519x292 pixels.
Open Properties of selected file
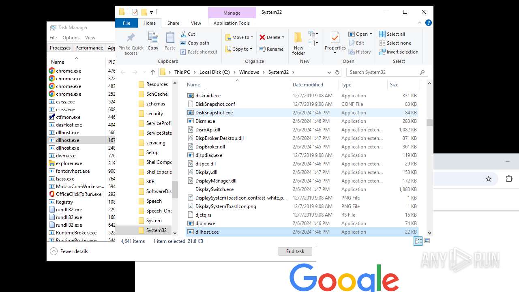click(x=335, y=43)
